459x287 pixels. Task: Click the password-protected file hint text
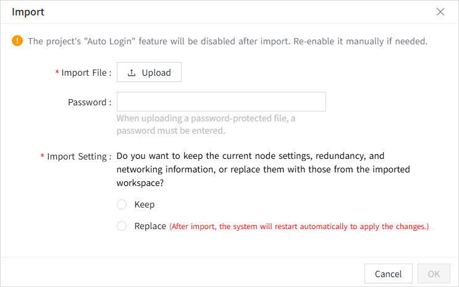pyautogui.click(x=206, y=124)
